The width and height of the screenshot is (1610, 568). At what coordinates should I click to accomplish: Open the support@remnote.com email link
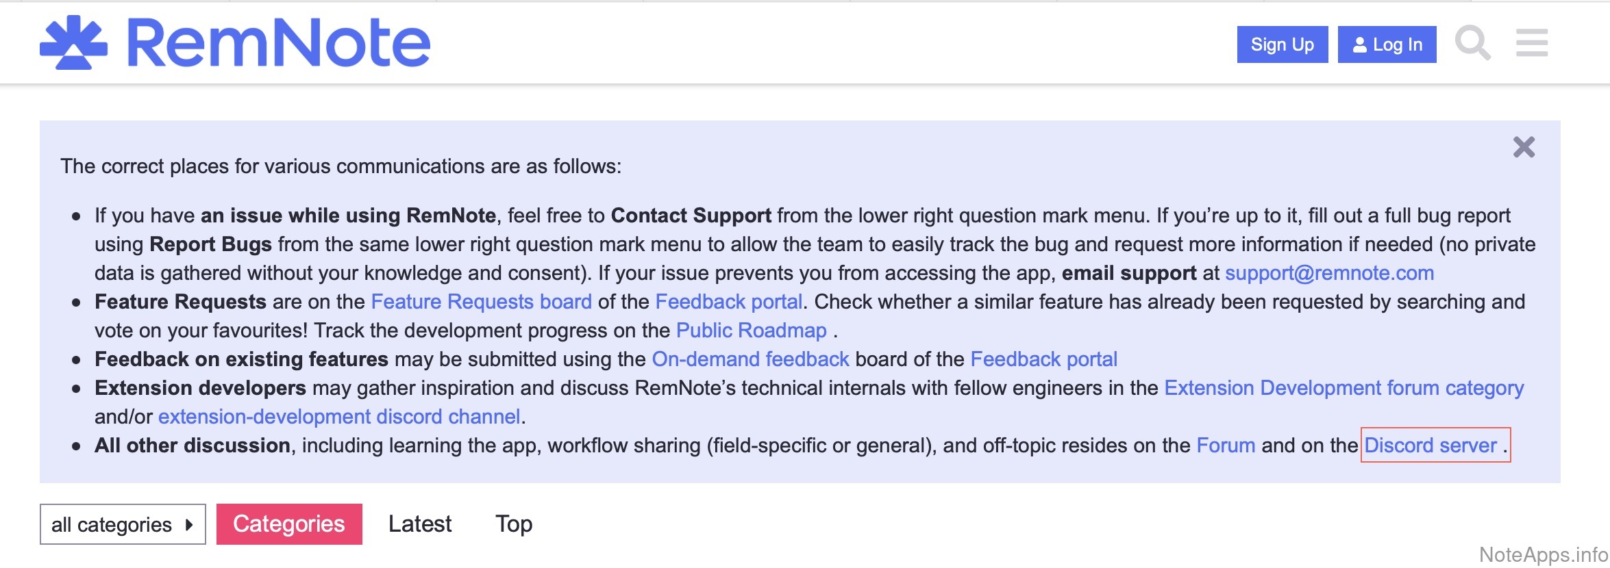click(x=1329, y=273)
